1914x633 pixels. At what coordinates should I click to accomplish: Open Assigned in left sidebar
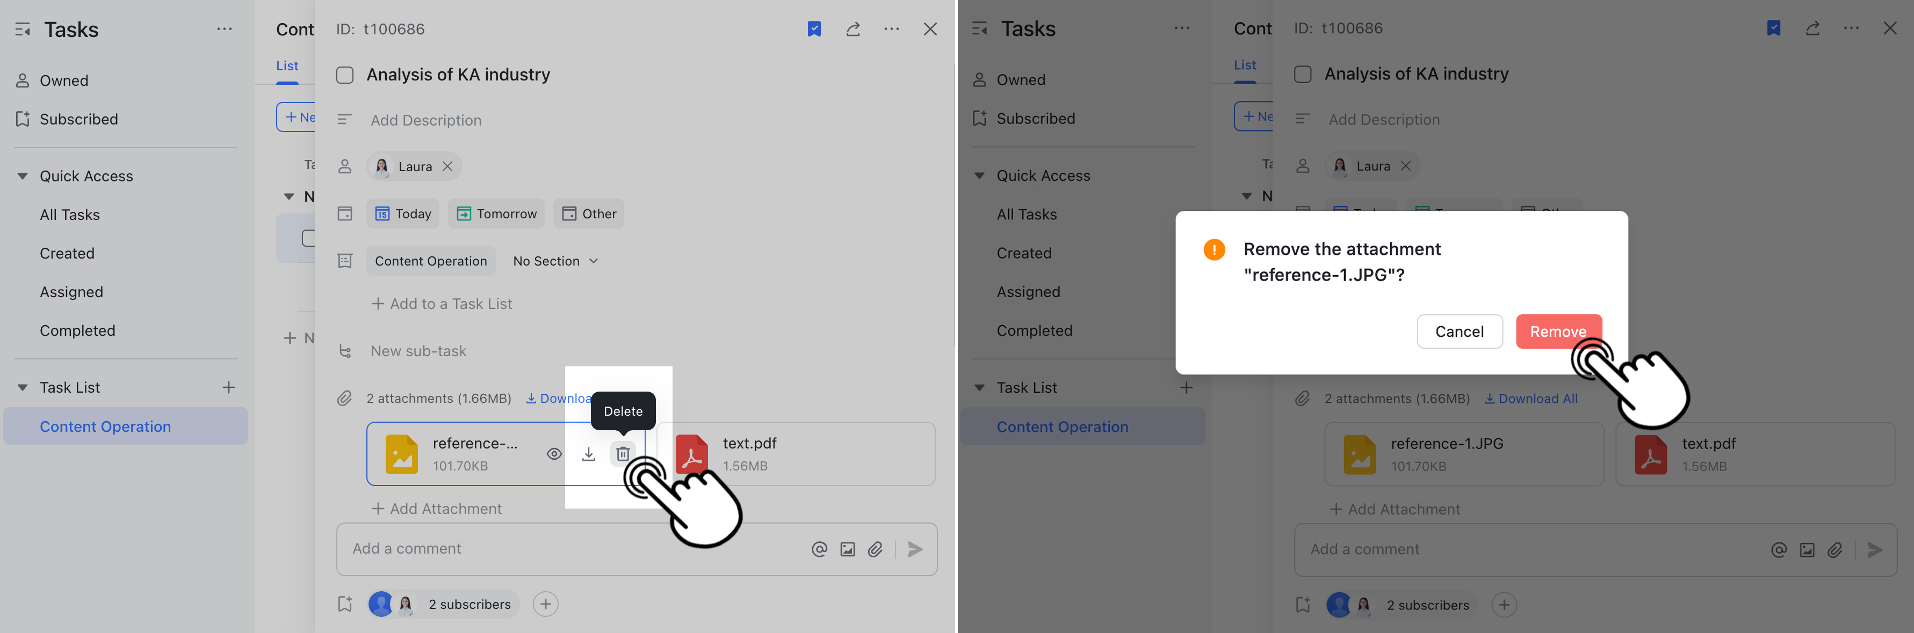coord(72,292)
